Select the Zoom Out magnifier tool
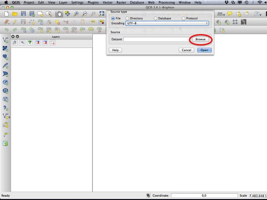267x200 pixels. coord(85,14)
